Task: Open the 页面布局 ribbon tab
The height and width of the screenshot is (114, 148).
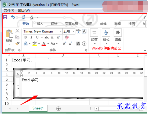Action: tap(72, 24)
